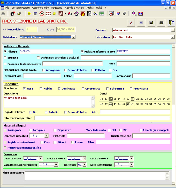Open the Magazzino menu
The image size is (176, 188).
click(57, 8)
